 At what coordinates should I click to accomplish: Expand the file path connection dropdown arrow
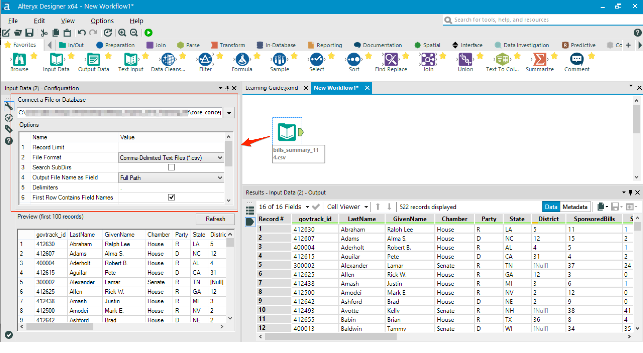229,113
